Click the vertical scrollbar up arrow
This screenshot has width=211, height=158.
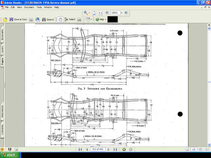pos(209,28)
